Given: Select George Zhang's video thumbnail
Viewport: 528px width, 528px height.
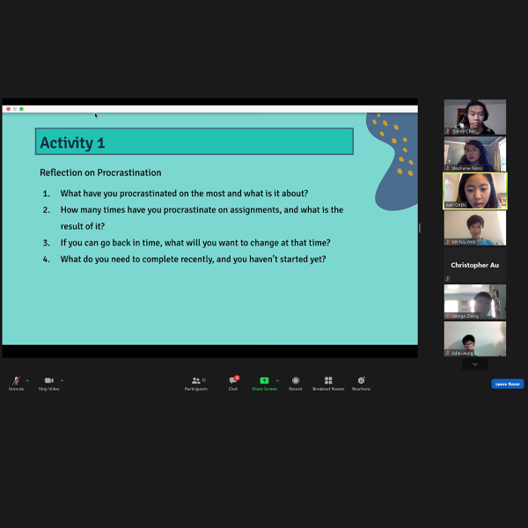Looking at the screenshot, I should [x=475, y=302].
